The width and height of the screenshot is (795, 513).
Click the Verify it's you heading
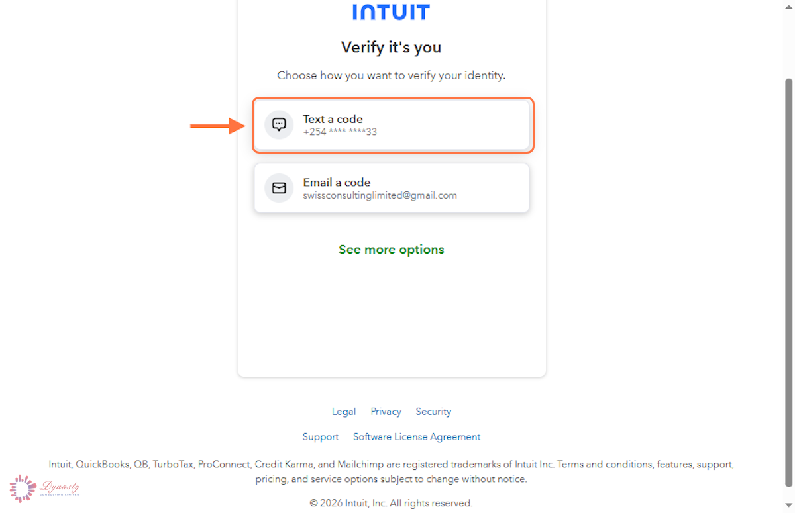tap(392, 47)
